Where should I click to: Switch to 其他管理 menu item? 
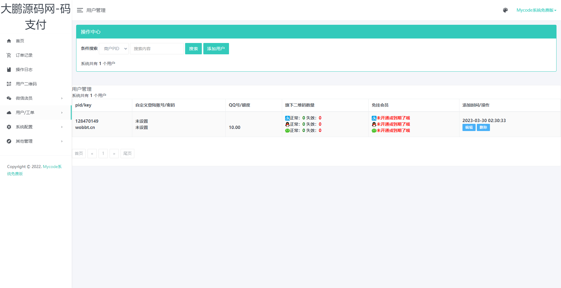click(24, 141)
